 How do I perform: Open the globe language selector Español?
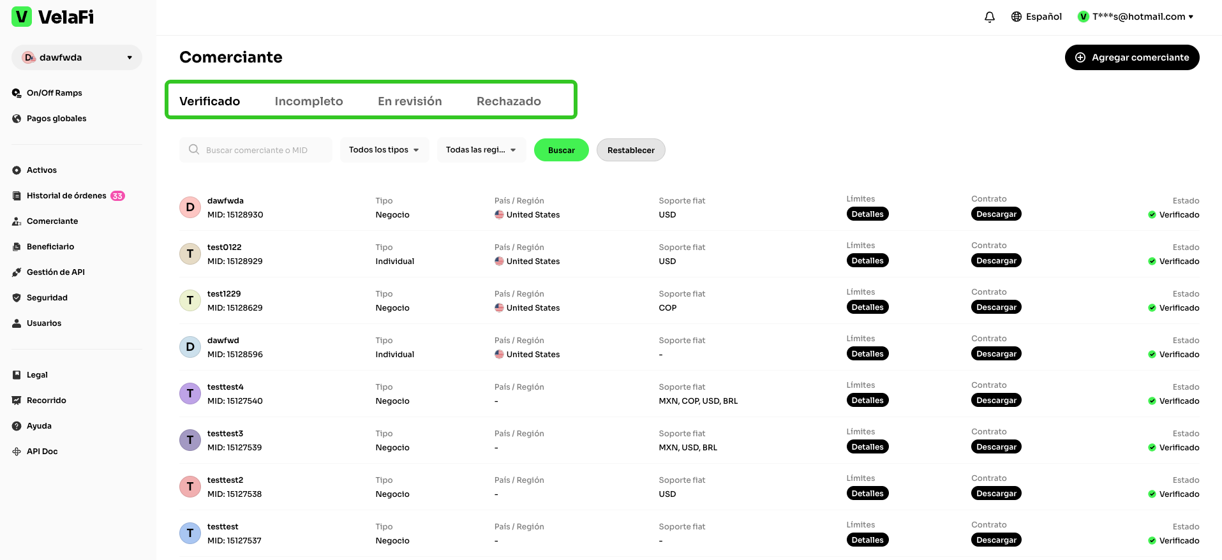(1036, 17)
